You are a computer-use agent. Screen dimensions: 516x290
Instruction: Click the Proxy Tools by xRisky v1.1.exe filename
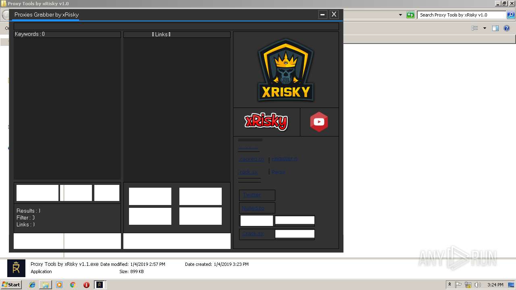point(64,264)
